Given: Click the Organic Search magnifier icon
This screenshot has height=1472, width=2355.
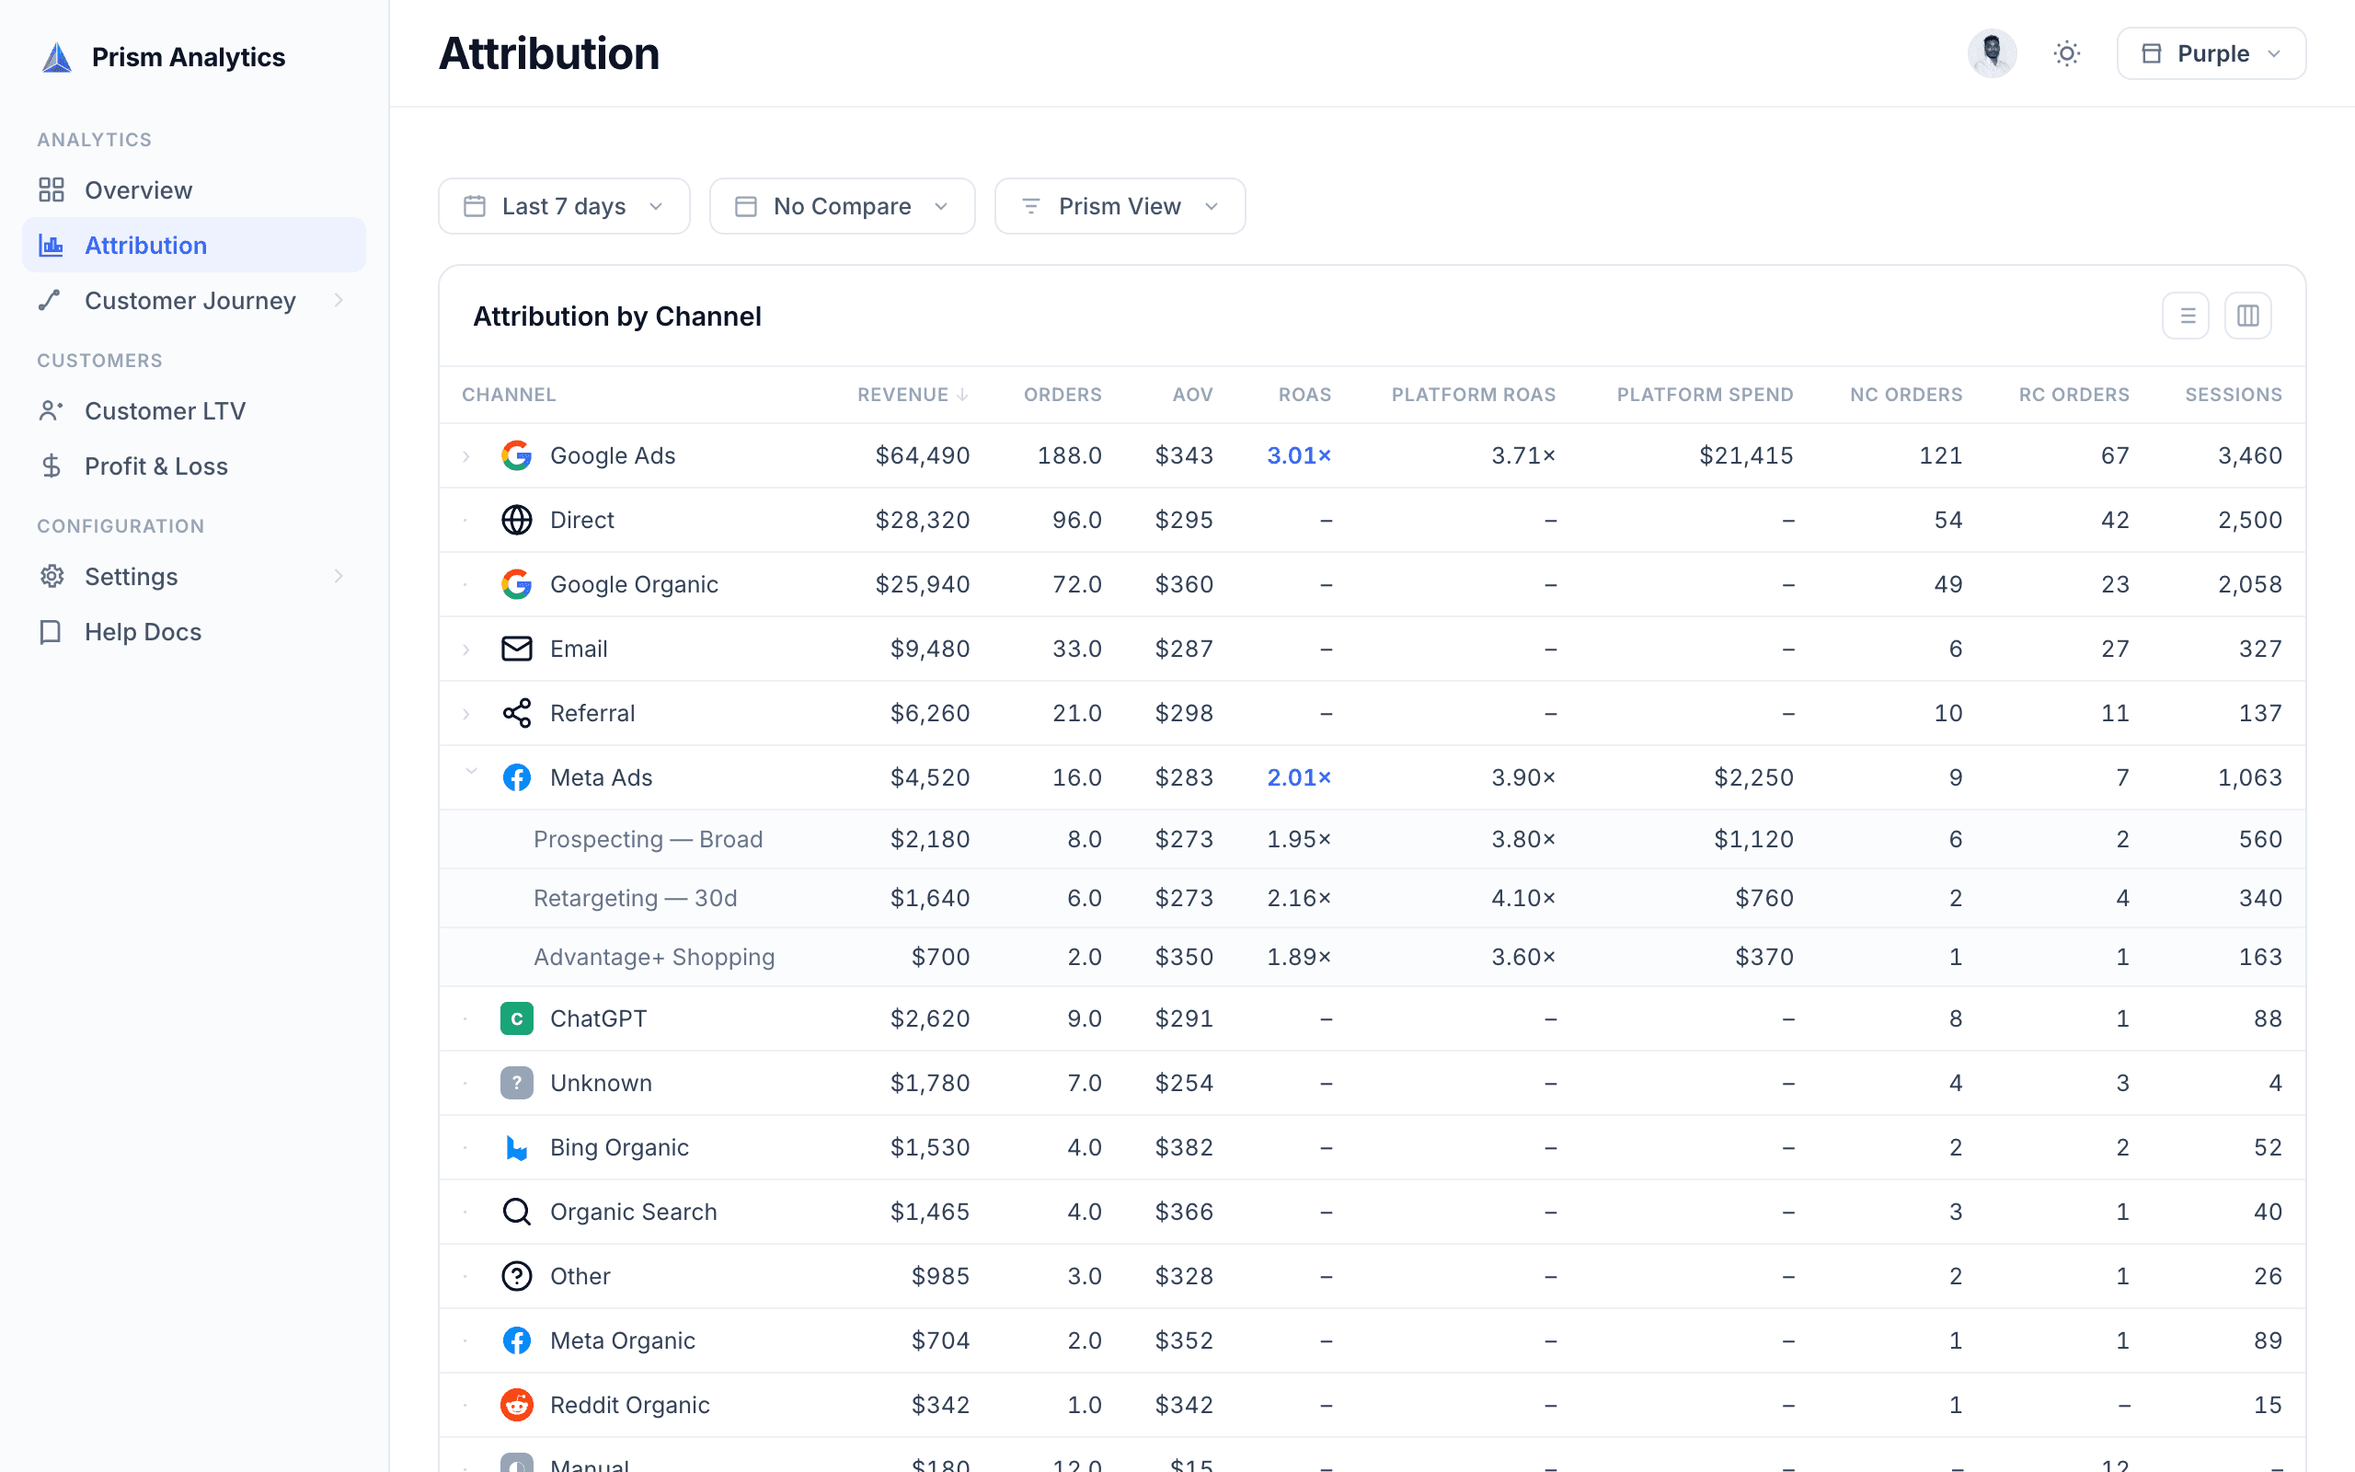Looking at the screenshot, I should tap(517, 1212).
